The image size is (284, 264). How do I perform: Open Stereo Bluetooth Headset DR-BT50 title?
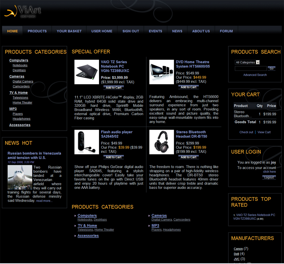(x=192, y=134)
